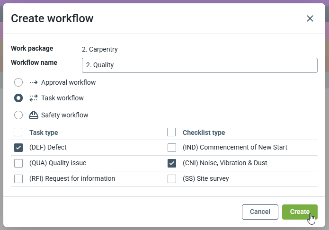This screenshot has width=329, height=230.
Task: Uncheck the (CNI) Noise, Vibration & Dust checkbox
Action: coord(171,163)
